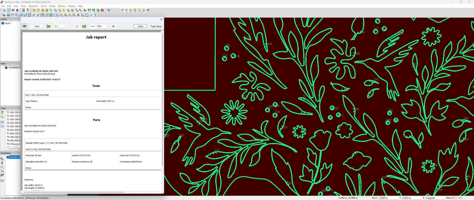Open Page Setup for the report
Image resolution: width=474 pixels, height=200 pixels.
pyautogui.click(x=156, y=26)
